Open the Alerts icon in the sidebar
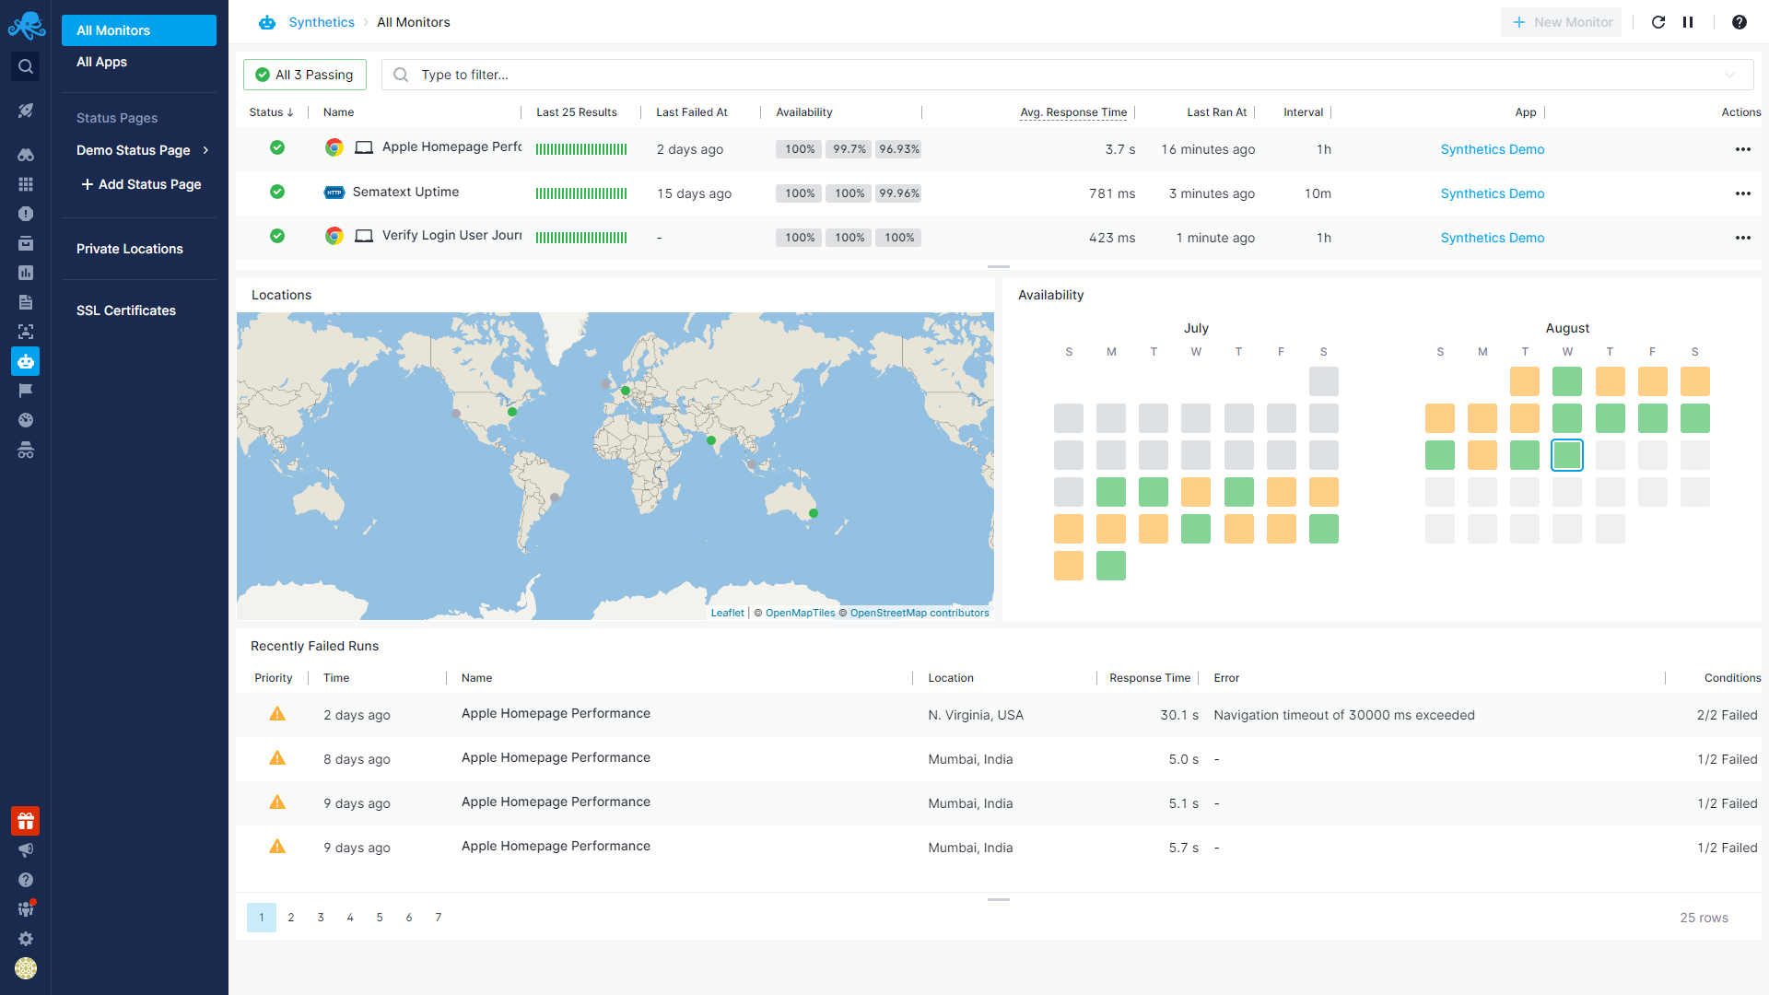Viewport: 1769px width, 995px height. coord(26,214)
